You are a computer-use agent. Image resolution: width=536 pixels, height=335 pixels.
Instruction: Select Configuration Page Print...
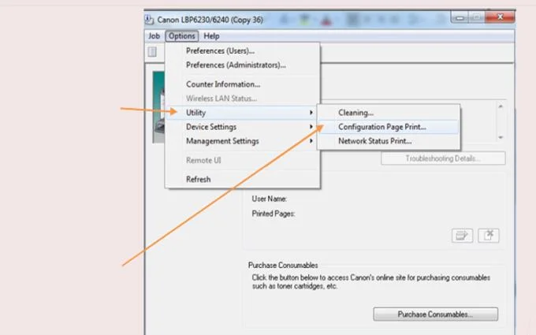[x=389, y=127]
